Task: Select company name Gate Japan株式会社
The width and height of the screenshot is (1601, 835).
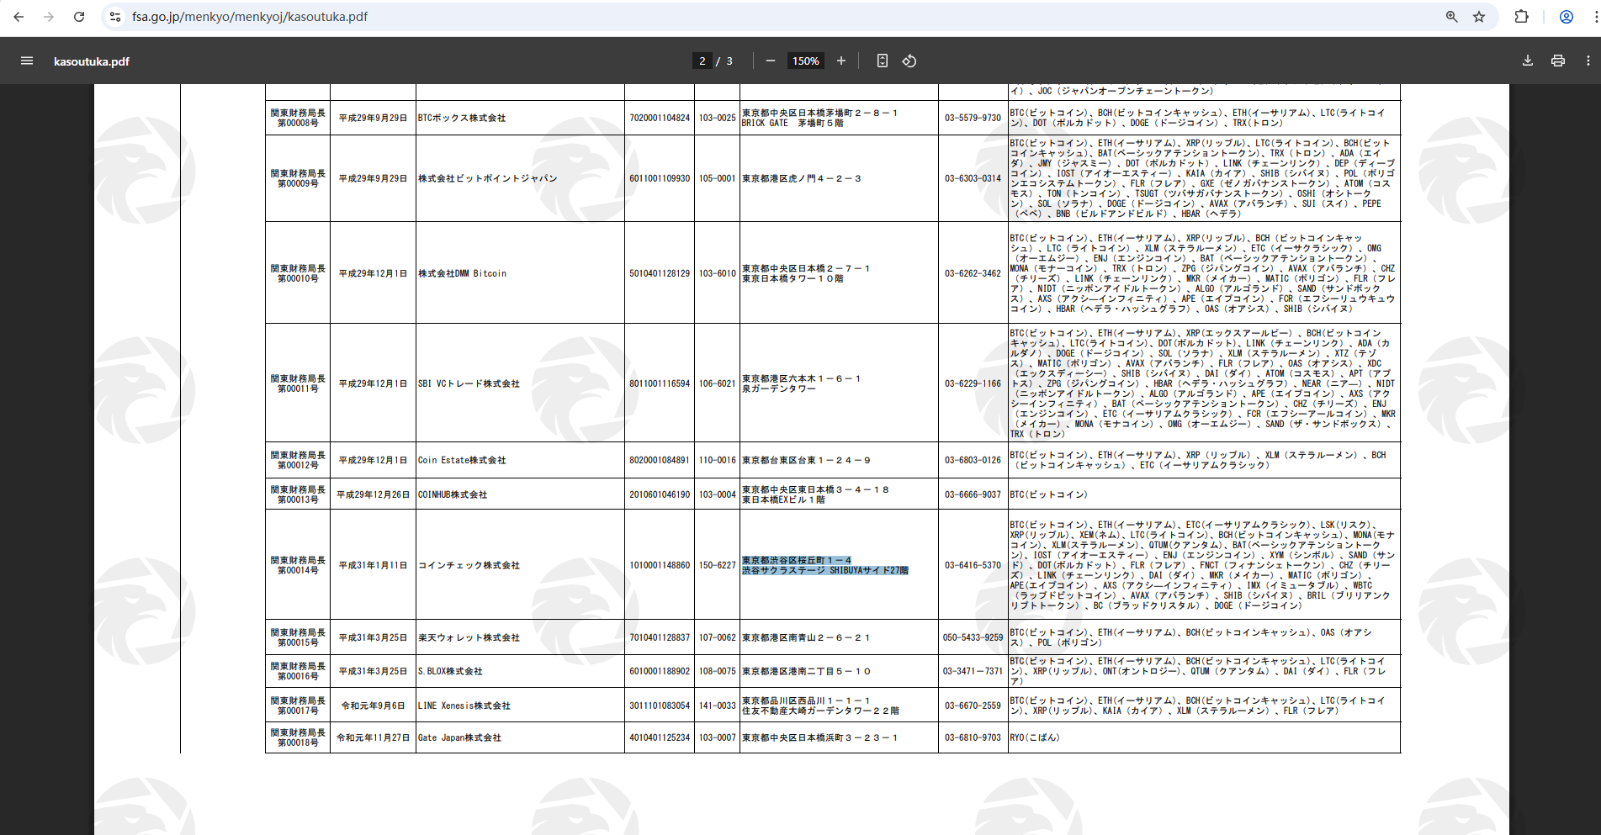Action: click(x=459, y=737)
